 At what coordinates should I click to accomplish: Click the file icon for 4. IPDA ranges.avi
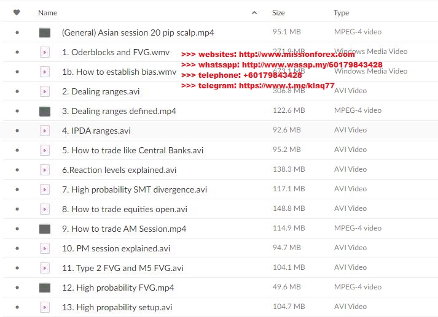(x=45, y=131)
